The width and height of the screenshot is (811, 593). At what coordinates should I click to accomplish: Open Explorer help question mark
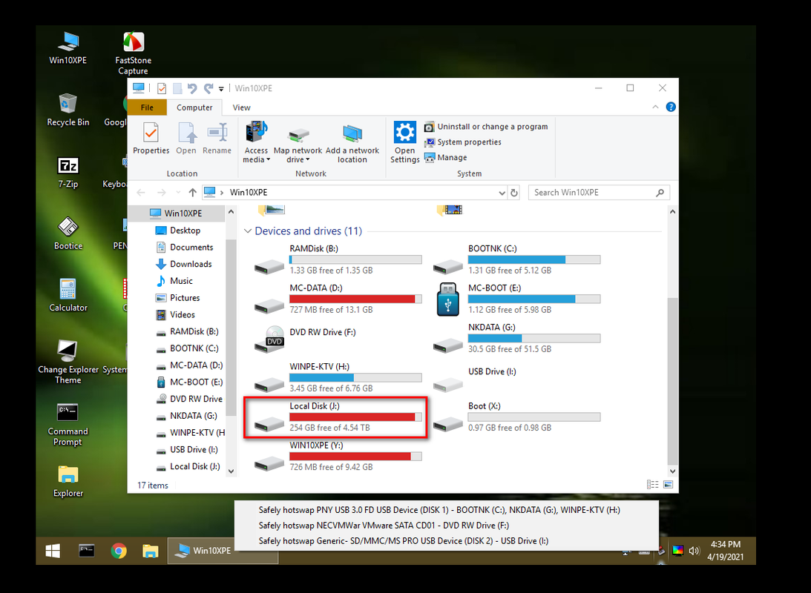click(671, 107)
